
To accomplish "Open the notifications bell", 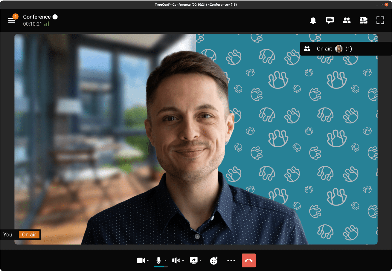I will 313,20.
